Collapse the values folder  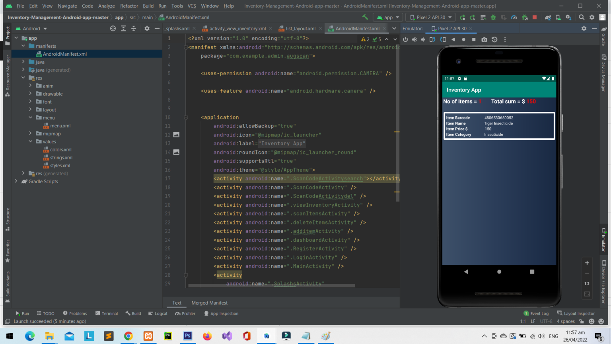[30, 142]
